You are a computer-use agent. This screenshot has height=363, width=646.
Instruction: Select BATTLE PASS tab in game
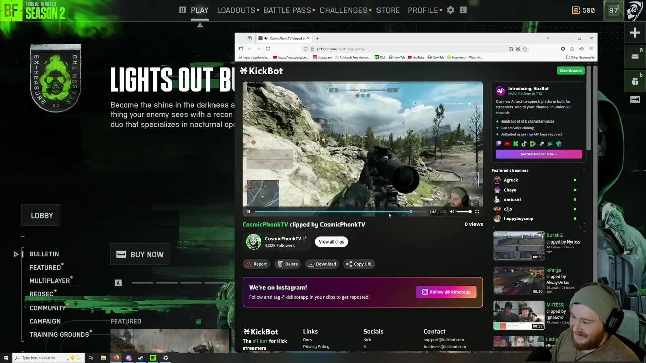(287, 10)
